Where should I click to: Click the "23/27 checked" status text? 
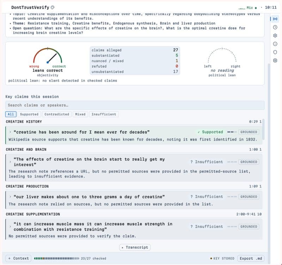93,258
